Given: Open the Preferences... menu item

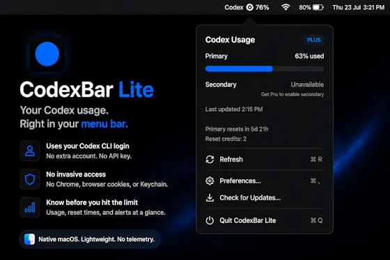Looking at the screenshot, I should coord(265,181).
